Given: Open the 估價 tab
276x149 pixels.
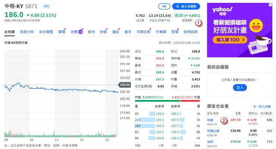Looking at the screenshot, I should pos(74,32).
